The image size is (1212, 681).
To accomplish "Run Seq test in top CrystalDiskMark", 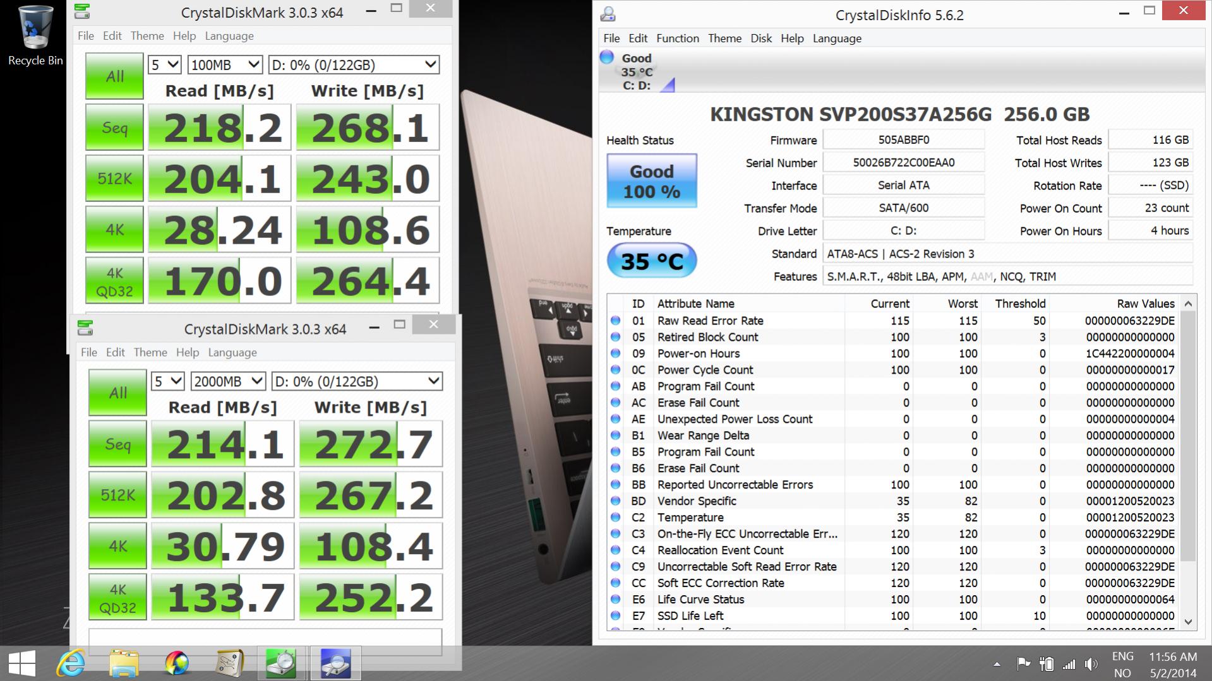I will [x=114, y=127].
